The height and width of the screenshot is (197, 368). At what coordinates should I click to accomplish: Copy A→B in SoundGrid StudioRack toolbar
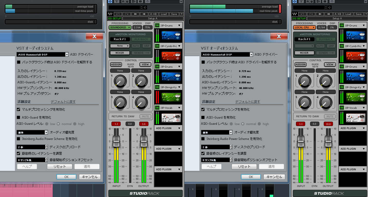point(154,14)
